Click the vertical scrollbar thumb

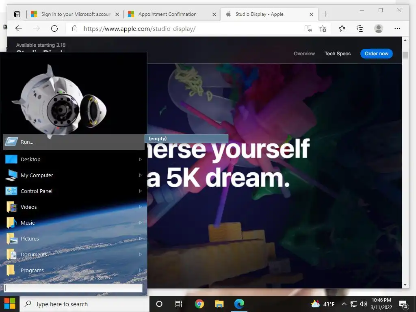tap(405, 55)
